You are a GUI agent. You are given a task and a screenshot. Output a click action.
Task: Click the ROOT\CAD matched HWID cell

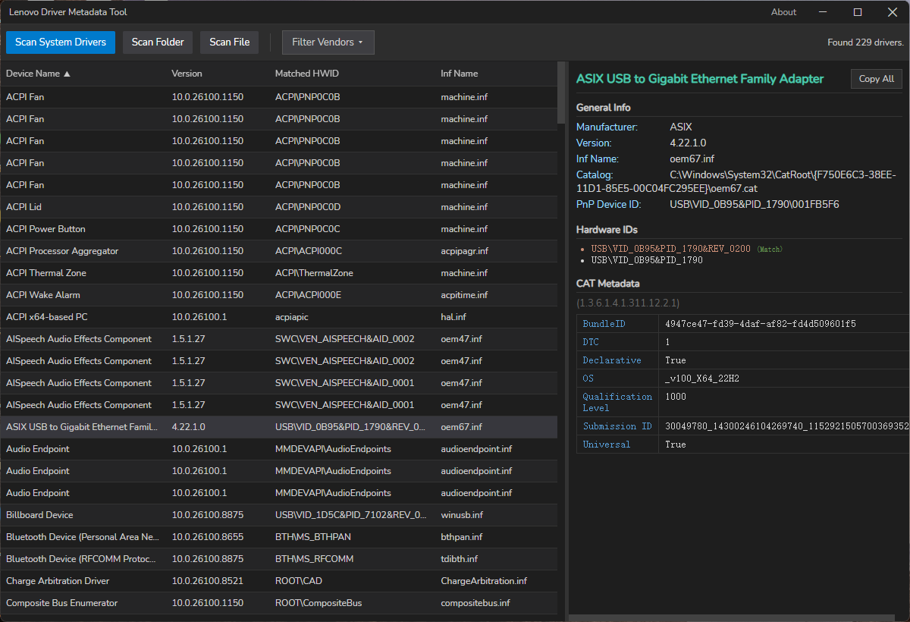pyautogui.click(x=299, y=581)
